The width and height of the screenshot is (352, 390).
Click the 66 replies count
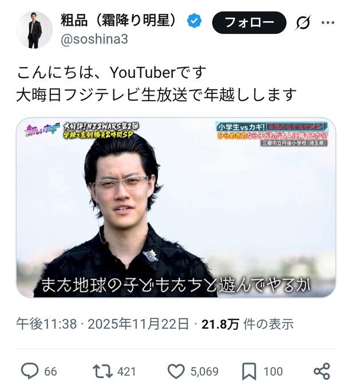pyautogui.click(x=51, y=372)
